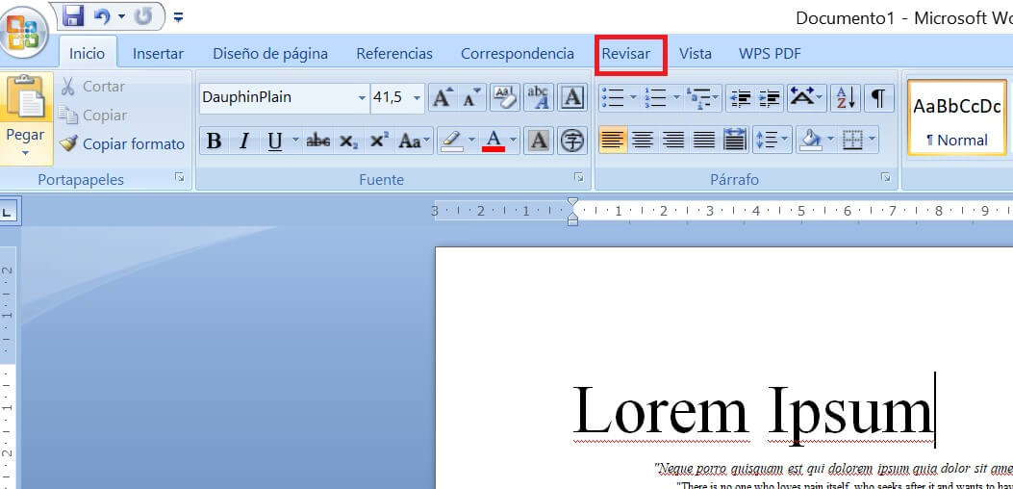Apply character border icon
This screenshot has height=489, width=1013.
pos(571,97)
